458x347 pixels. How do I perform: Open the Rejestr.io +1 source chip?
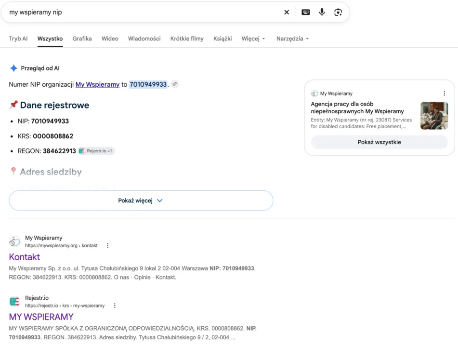click(96, 151)
